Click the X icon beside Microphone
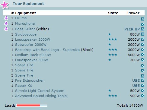The width and height of the screenshot is (147, 110). coord(142,24)
